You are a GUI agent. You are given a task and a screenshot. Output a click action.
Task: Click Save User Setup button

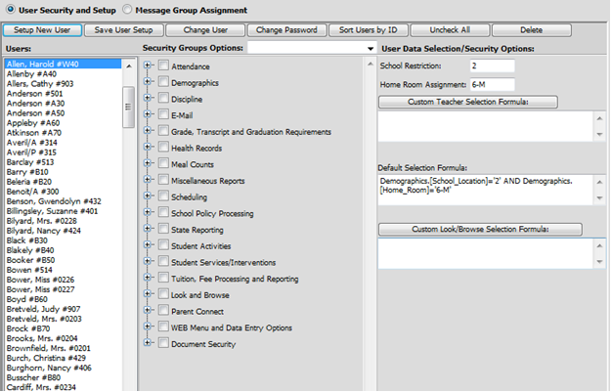[123, 30]
